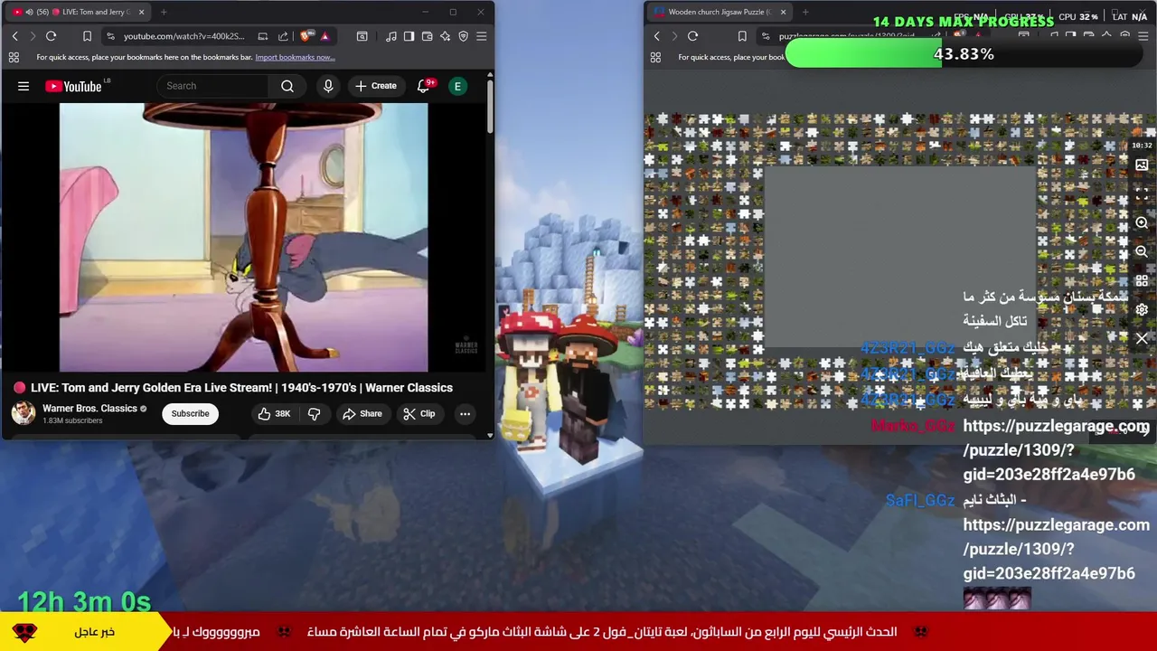This screenshot has height=651, width=1157.
Task: Reload the puzzlegarage page
Action: [692, 36]
